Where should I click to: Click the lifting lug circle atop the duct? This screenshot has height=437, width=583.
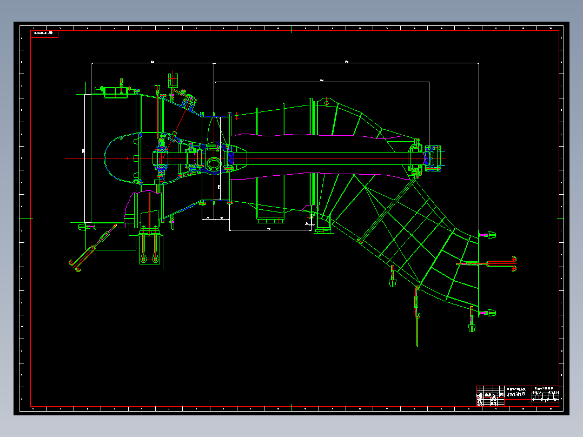tap(327, 103)
